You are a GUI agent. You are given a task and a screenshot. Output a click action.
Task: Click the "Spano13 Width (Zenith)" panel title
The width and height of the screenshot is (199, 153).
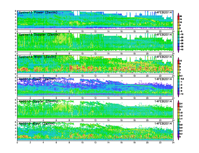(x=37, y=57)
